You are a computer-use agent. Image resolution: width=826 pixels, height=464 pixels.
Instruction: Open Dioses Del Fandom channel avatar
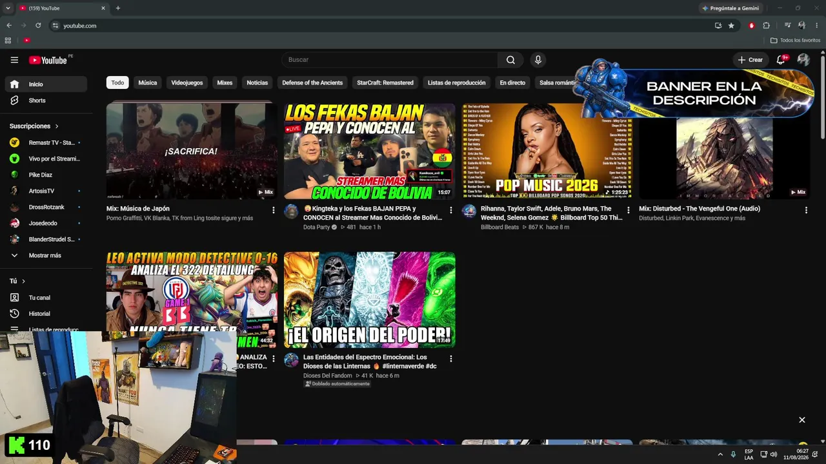tap(292, 360)
